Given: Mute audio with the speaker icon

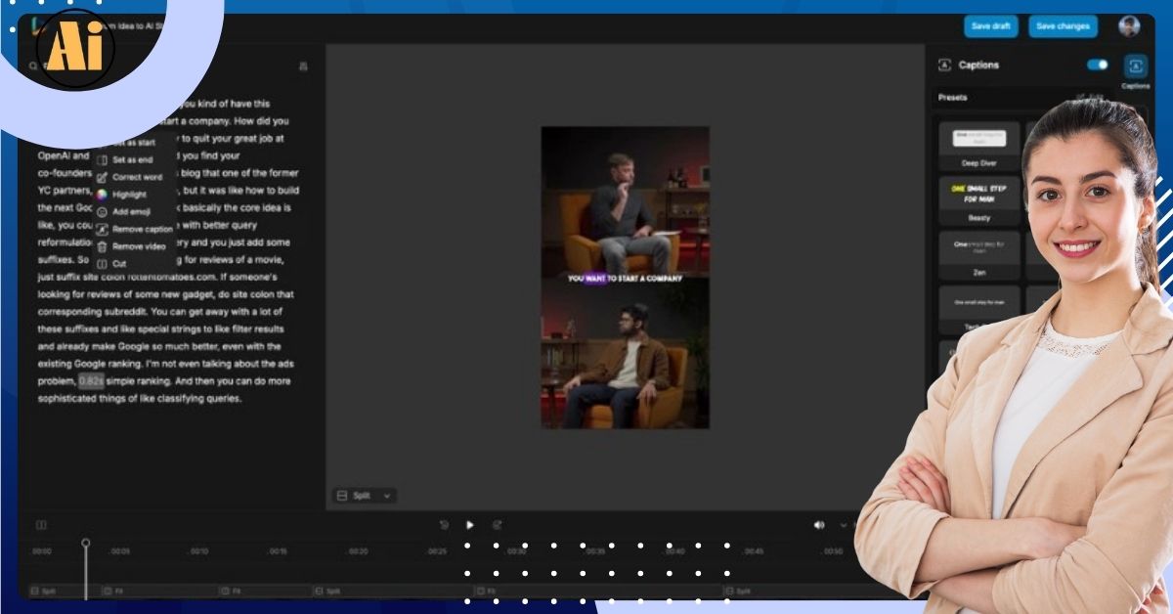Looking at the screenshot, I should 819,525.
